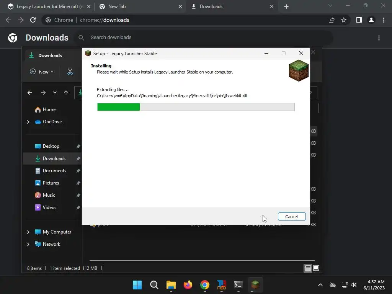Open Documents in quick access

(54, 171)
